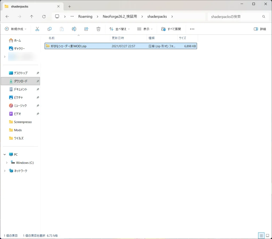Click pin icon next to ピクチャ
Image resolution: width=272 pixels, height=239 pixels.
tap(38, 97)
